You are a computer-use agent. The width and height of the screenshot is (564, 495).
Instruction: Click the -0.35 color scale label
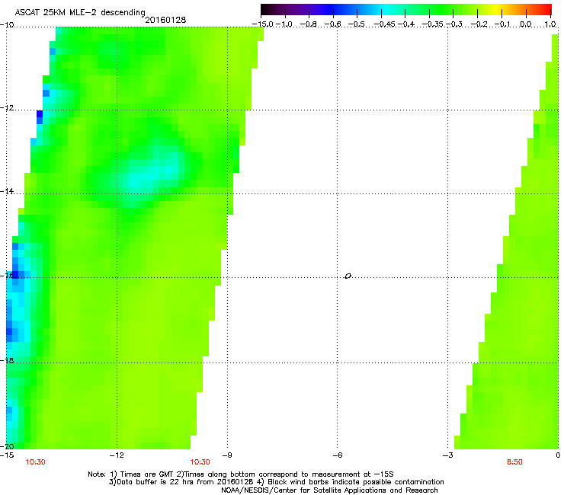433,24
